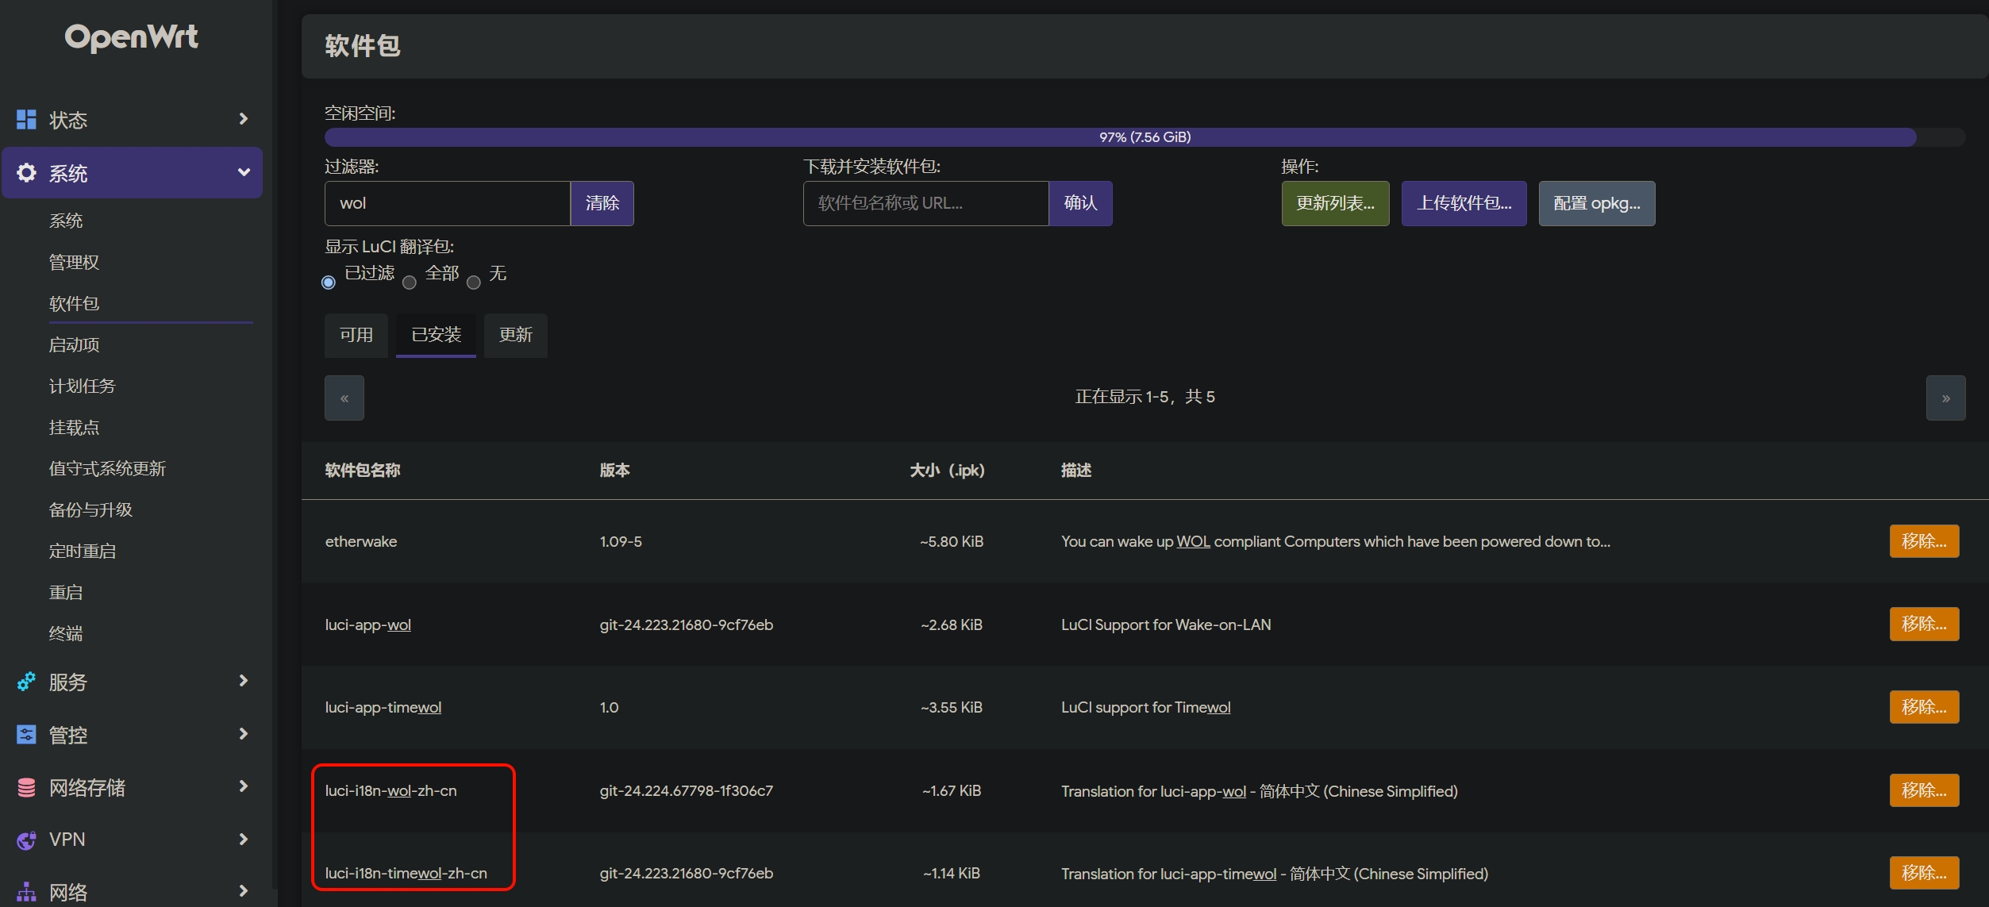Click the 大小 (.ipk) column header
This screenshot has width=1989, height=907.
click(947, 471)
